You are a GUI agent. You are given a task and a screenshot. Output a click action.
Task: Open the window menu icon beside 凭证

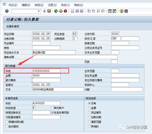[x=4, y=4]
